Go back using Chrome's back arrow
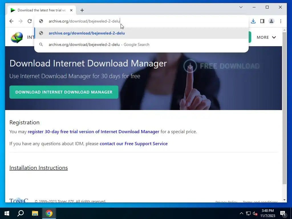 pos(11,21)
